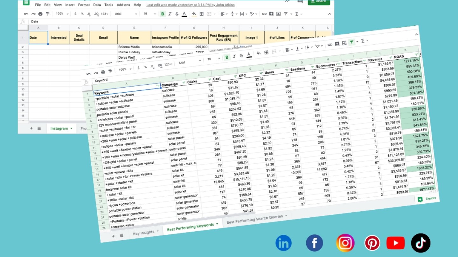Toggle bold in keywords spreadsheet toolbar
The height and width of the screenshot is (257, 458).
coord(227,57)
